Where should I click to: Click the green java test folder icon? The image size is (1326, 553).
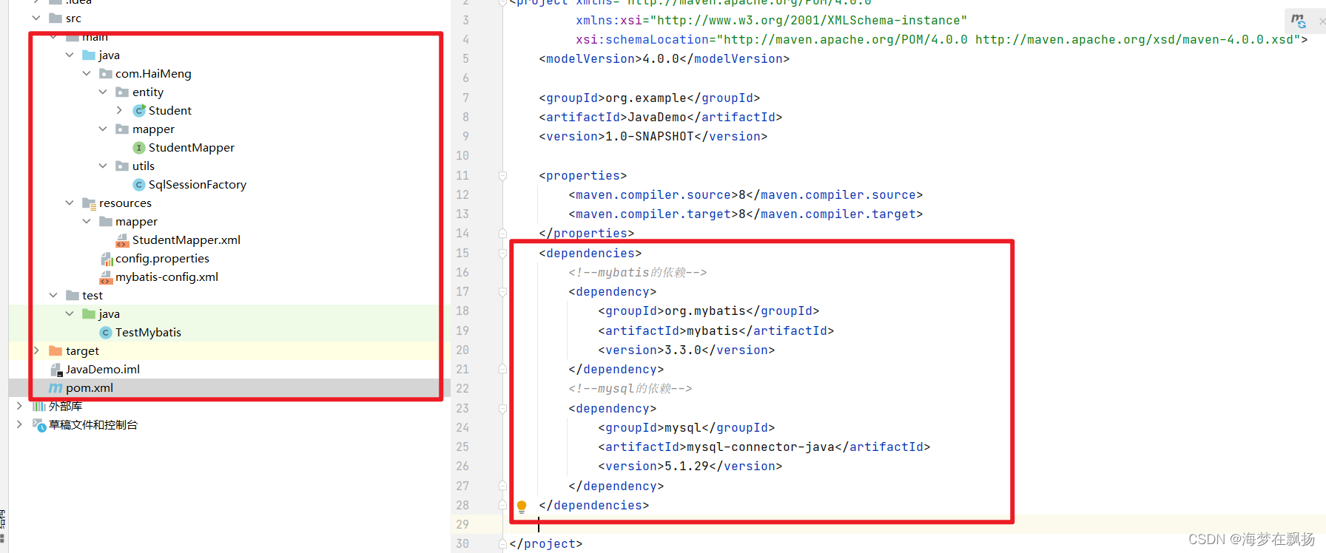89,314
